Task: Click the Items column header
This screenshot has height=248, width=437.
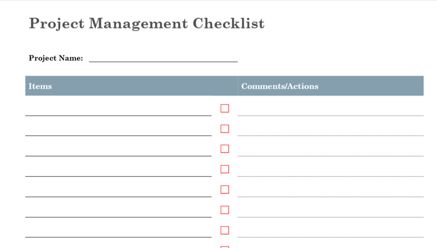Action: coord(40,86)
